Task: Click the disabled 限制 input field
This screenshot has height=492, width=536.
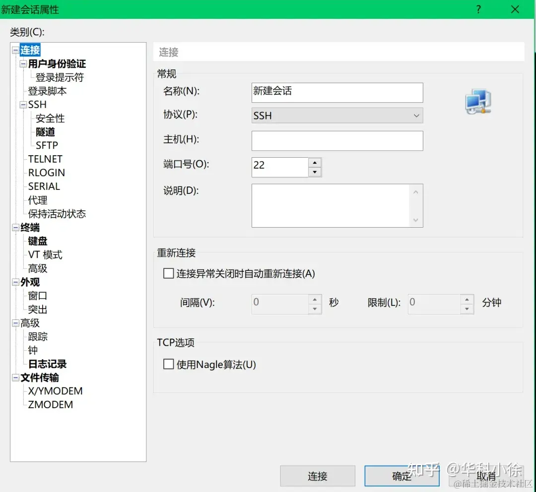Action: pos(434,304)
